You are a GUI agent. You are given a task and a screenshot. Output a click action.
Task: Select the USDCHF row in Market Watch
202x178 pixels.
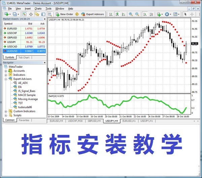24,33
